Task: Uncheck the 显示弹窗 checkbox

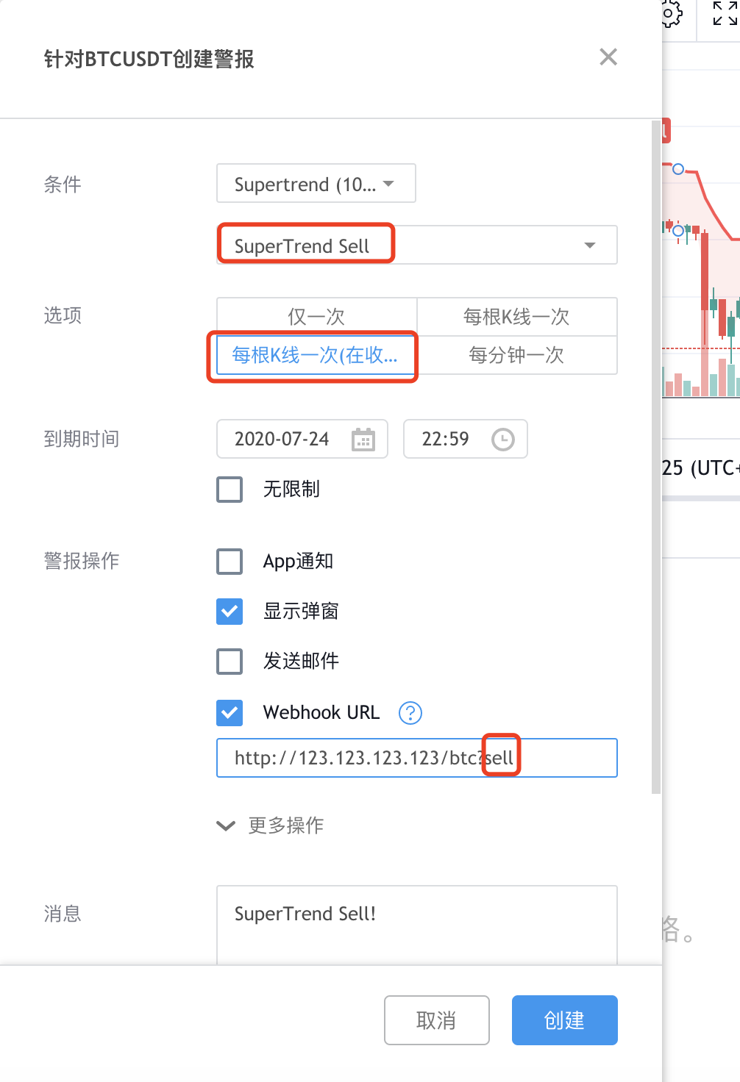Action: click(x=230, y=612)
